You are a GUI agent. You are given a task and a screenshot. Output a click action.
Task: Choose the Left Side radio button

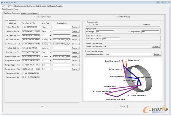coord(90,25)
